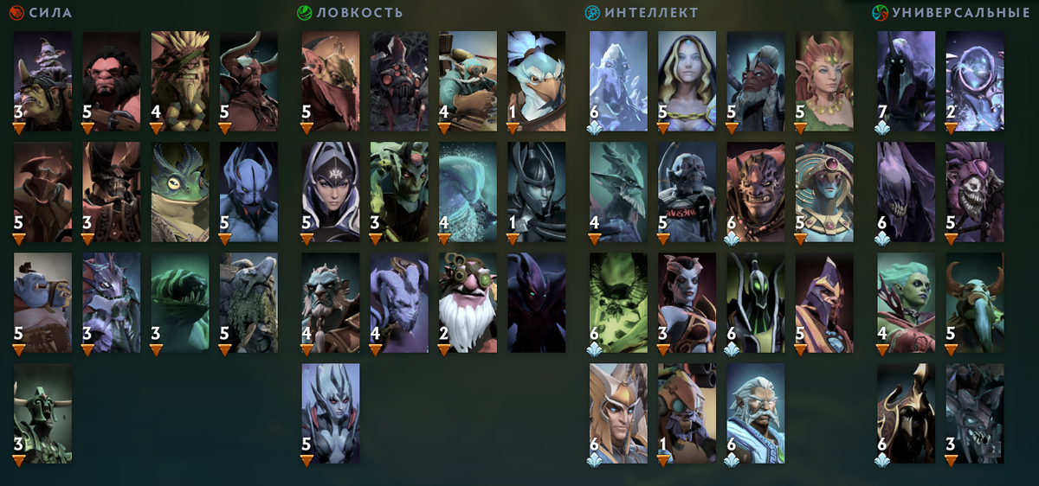Pick the Bristleback hero portrait
The image size is (1039, 486).
pos(180,81)
